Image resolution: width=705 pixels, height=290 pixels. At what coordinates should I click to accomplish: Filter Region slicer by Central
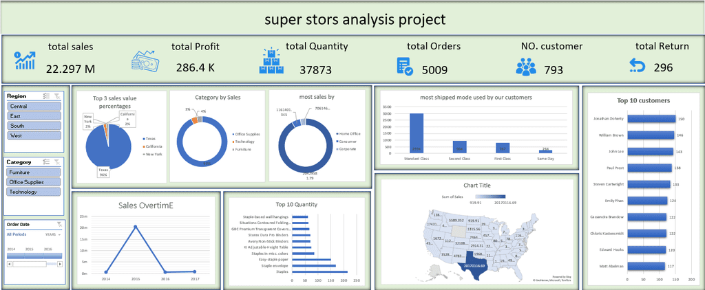pyautogui.click(x=34, y=107)
